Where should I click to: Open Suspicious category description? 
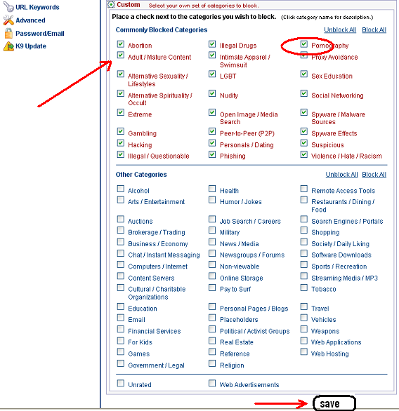pyautogui.click(x=327, y=145)
